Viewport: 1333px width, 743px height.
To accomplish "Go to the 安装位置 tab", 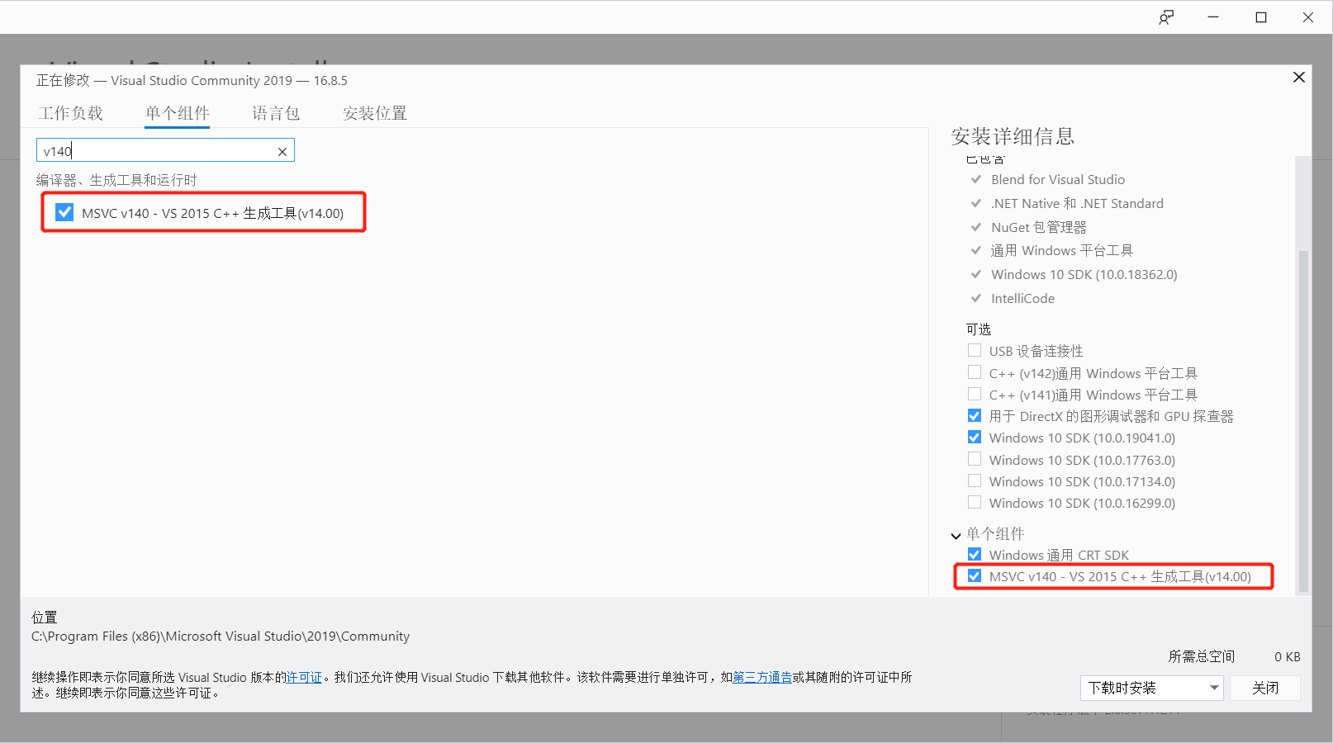I will pos(375,113).
